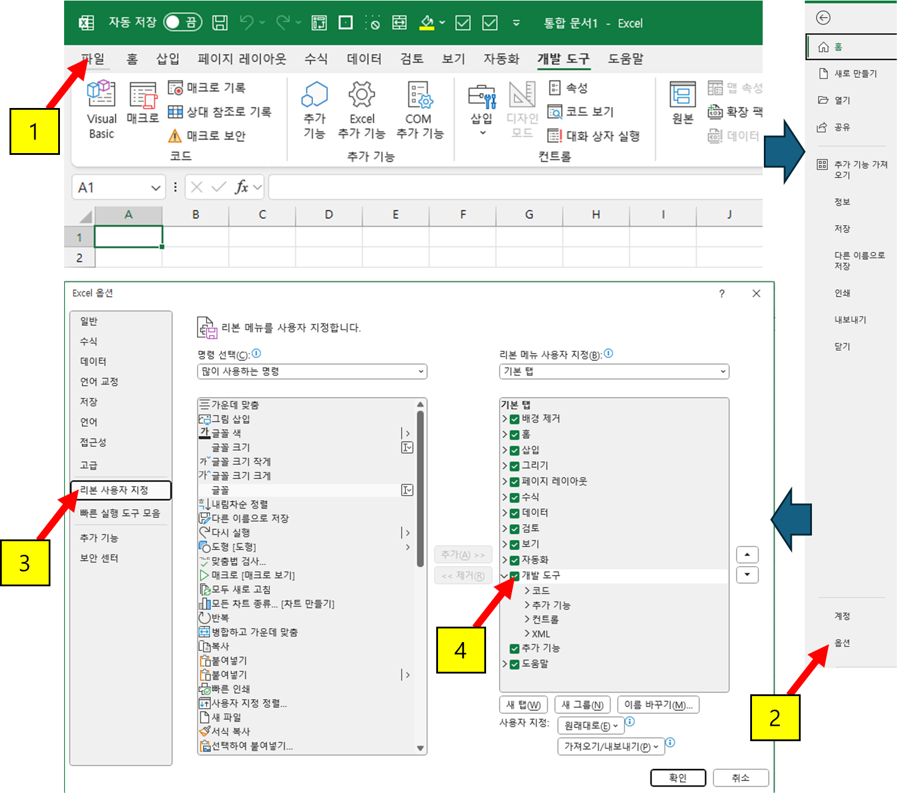
Task: Open 속성 (Properties) in 컨트롤 group
Action: (568, 88)
